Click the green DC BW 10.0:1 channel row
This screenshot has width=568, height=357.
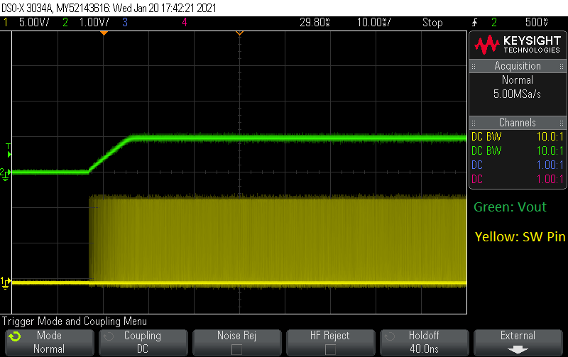[x=518, y=150]
